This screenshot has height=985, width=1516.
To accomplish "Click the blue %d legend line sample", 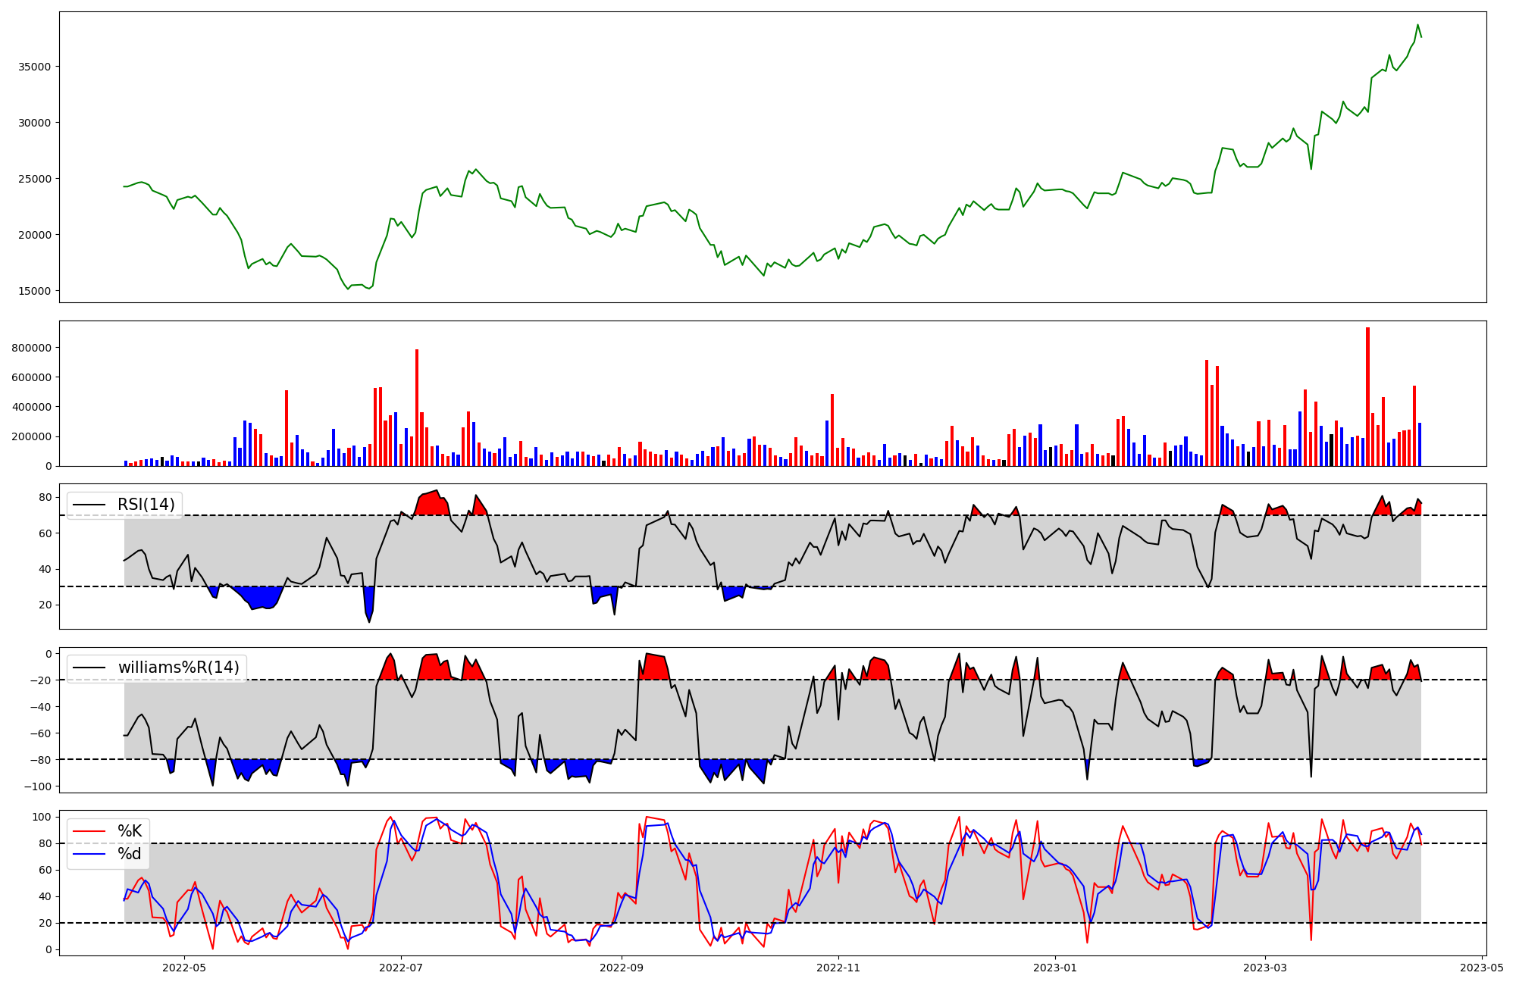I will (x=89, y=854).
